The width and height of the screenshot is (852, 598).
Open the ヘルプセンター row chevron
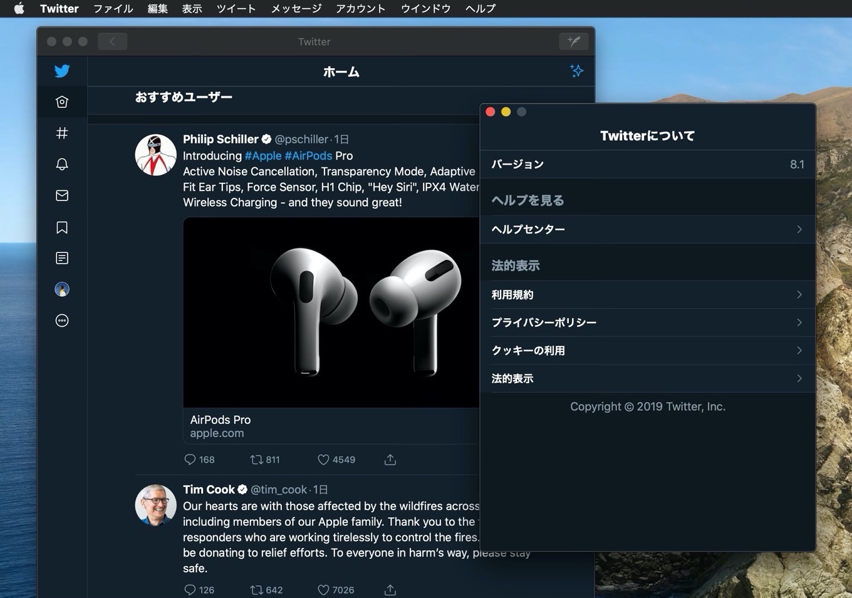pyautogui.click(x=799, y=229)
